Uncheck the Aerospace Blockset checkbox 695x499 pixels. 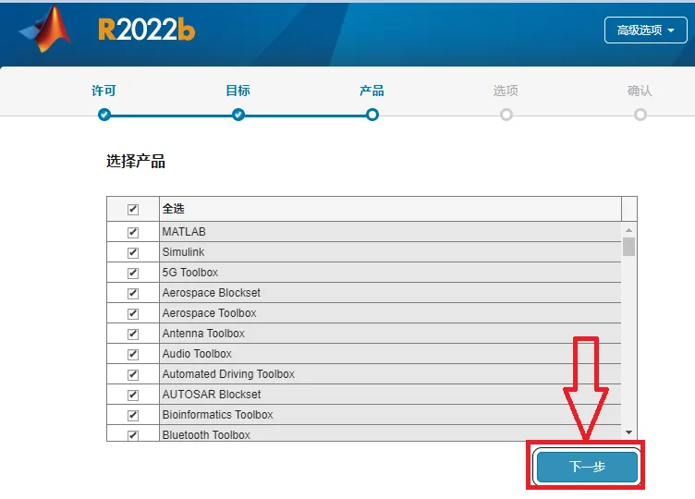(133, 293)
